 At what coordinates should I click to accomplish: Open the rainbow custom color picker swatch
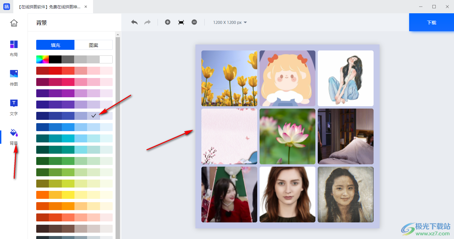pos(43,59)
